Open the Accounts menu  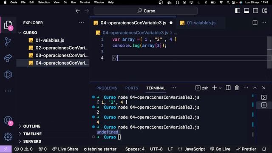(x=8, y=120)
